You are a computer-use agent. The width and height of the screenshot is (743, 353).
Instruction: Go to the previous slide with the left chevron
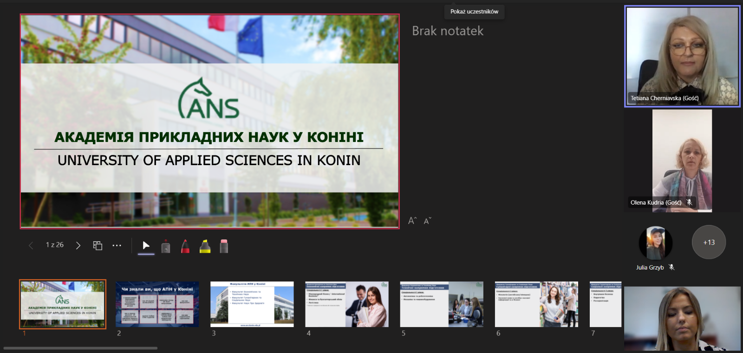(x=31, y=245)
